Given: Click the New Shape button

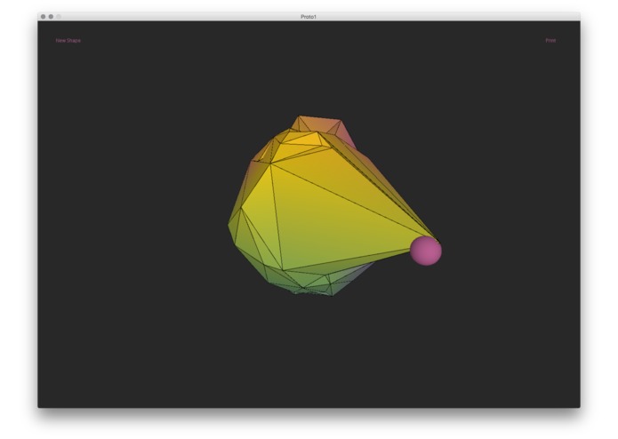Looking at the screenshot, I should pos(68,41).
